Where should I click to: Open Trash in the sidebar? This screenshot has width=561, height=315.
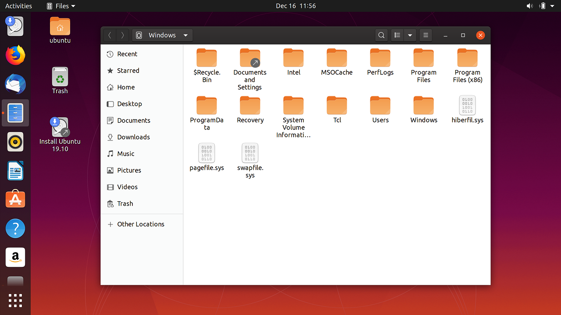pyautogui.click(x=142, y=203)
